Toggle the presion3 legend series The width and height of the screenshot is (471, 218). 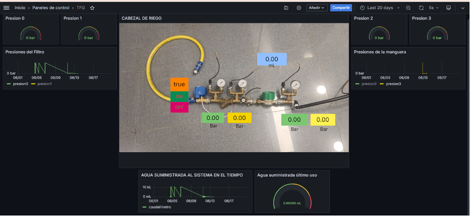pos(394,84)
